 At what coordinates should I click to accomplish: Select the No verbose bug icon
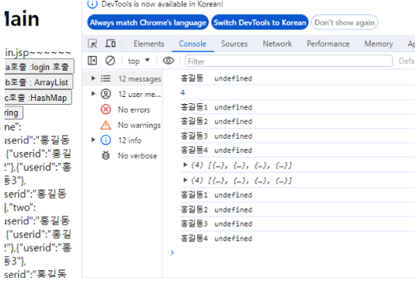click(x=106, y=155)
